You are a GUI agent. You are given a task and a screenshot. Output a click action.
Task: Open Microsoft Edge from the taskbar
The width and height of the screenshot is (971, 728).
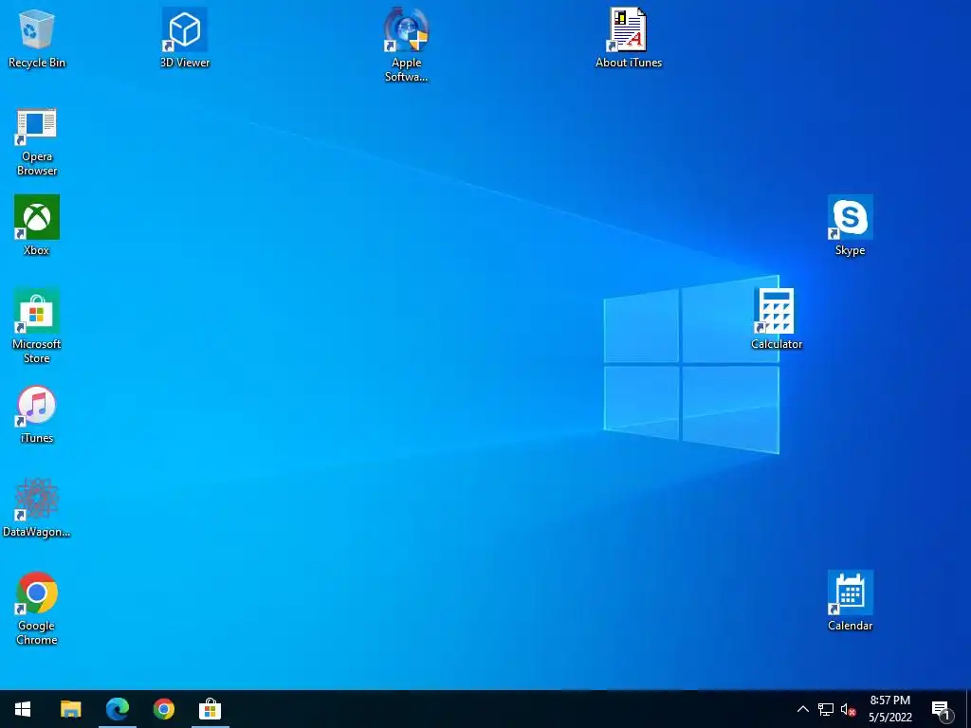tap(117, 709)
